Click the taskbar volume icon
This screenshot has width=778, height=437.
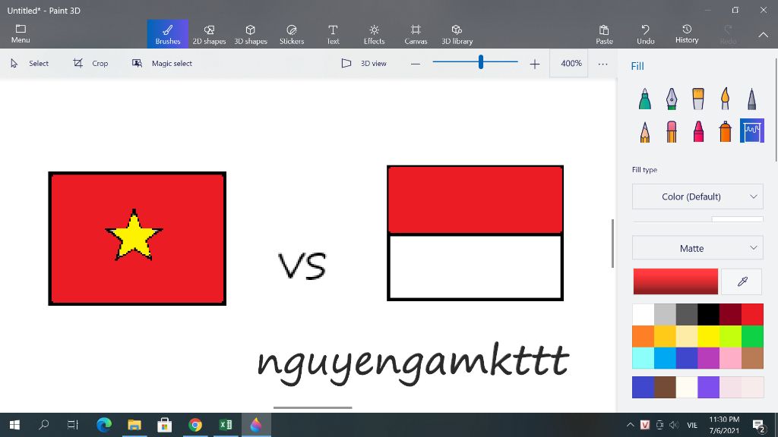tap(673, 425)
